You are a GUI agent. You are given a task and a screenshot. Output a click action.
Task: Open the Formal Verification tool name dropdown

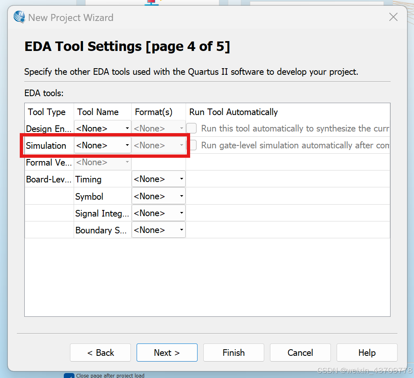point(103,162)
